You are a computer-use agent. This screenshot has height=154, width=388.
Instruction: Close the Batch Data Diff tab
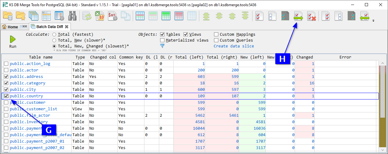pyautogui.click(x=66, y=27)
